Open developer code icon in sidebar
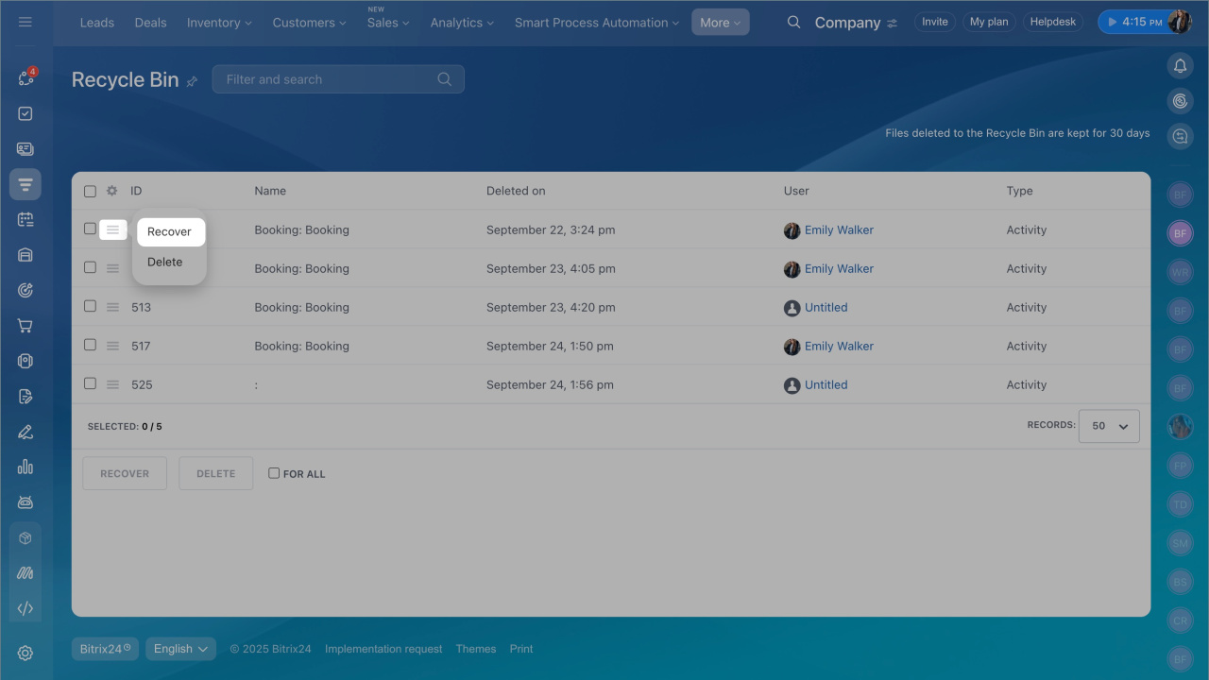 [26, 608]
